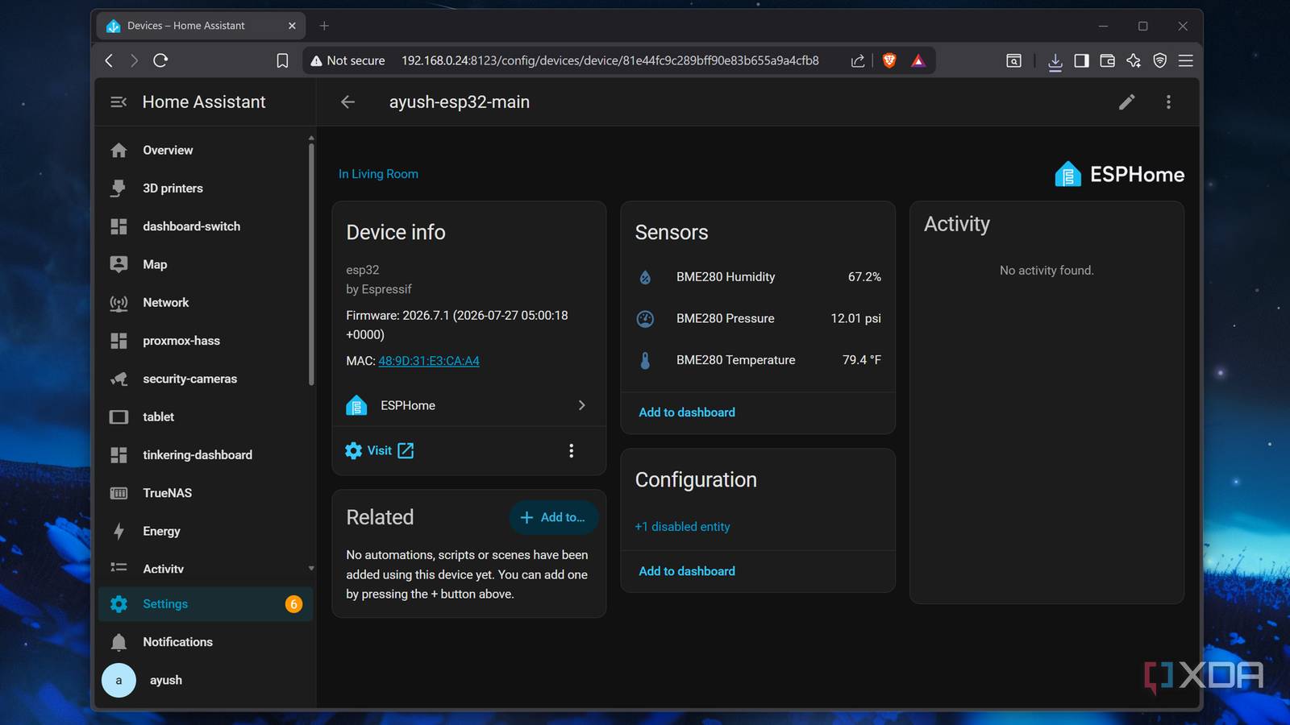Click Add to dashboard in Sensors card

pyautogui.click(x=687, y=412)
